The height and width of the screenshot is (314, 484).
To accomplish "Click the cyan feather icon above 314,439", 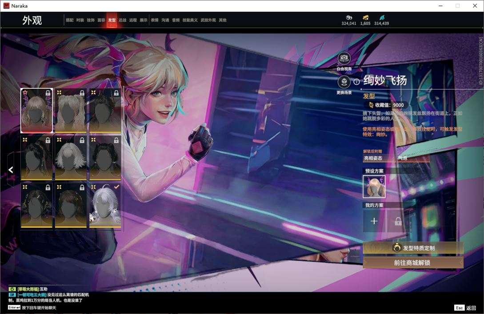I will [x=382, y=18].
